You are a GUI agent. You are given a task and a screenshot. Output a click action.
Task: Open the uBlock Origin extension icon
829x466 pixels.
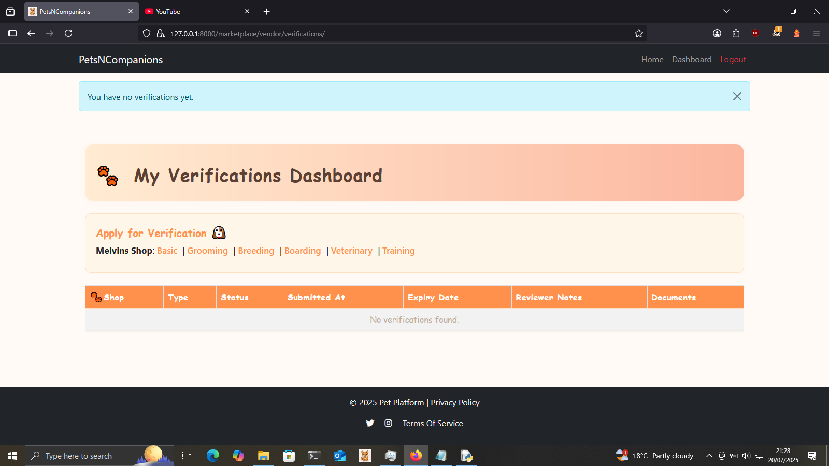tap(755, 33)
